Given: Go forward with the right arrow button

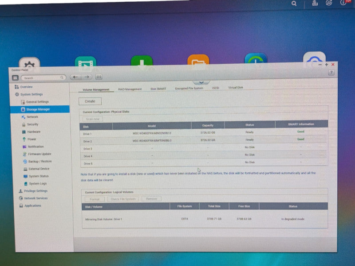Looking at the screenshot, I should 87,77.
